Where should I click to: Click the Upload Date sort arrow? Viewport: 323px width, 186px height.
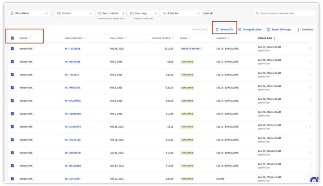tap(275, 38)
